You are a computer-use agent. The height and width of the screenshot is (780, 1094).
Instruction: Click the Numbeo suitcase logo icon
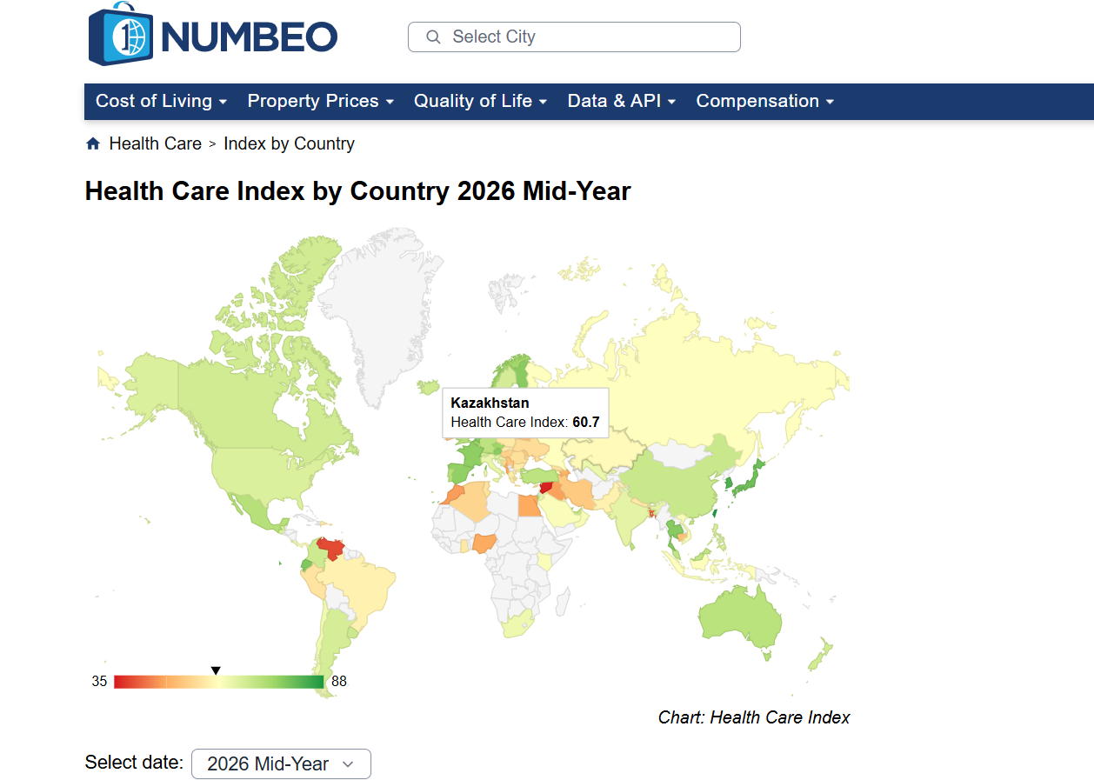click(121, 34)
